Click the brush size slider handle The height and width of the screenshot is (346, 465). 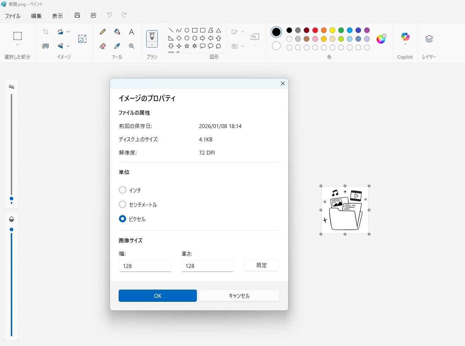tap(11, 199)
